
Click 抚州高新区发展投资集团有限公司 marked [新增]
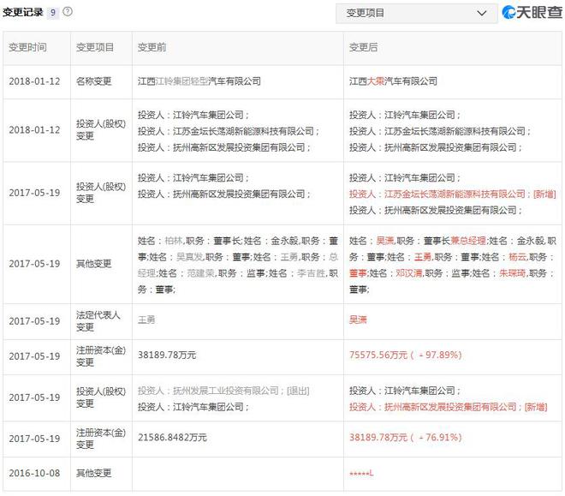450,407
